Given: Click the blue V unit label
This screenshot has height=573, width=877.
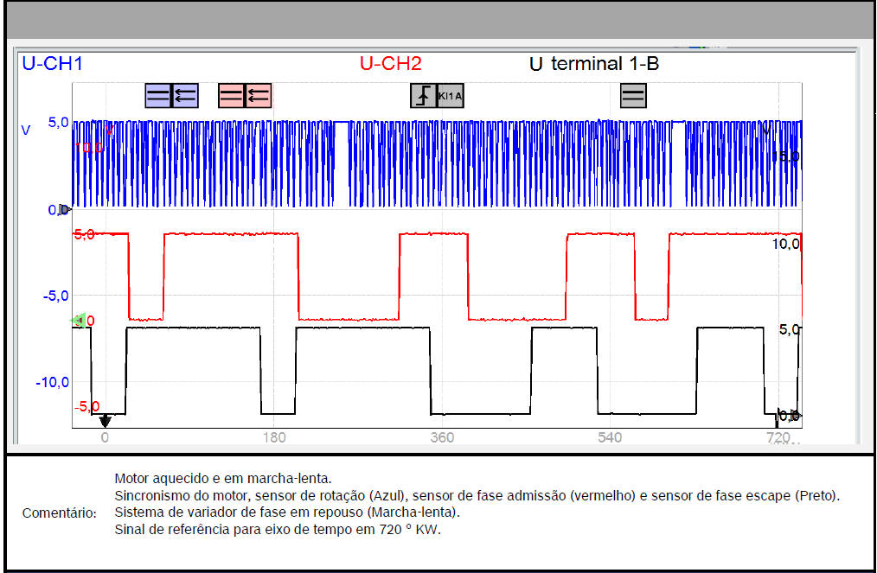Looking at the screenshot, I should 26,131.
